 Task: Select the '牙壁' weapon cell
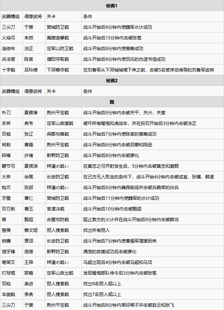tap(11, 198)
